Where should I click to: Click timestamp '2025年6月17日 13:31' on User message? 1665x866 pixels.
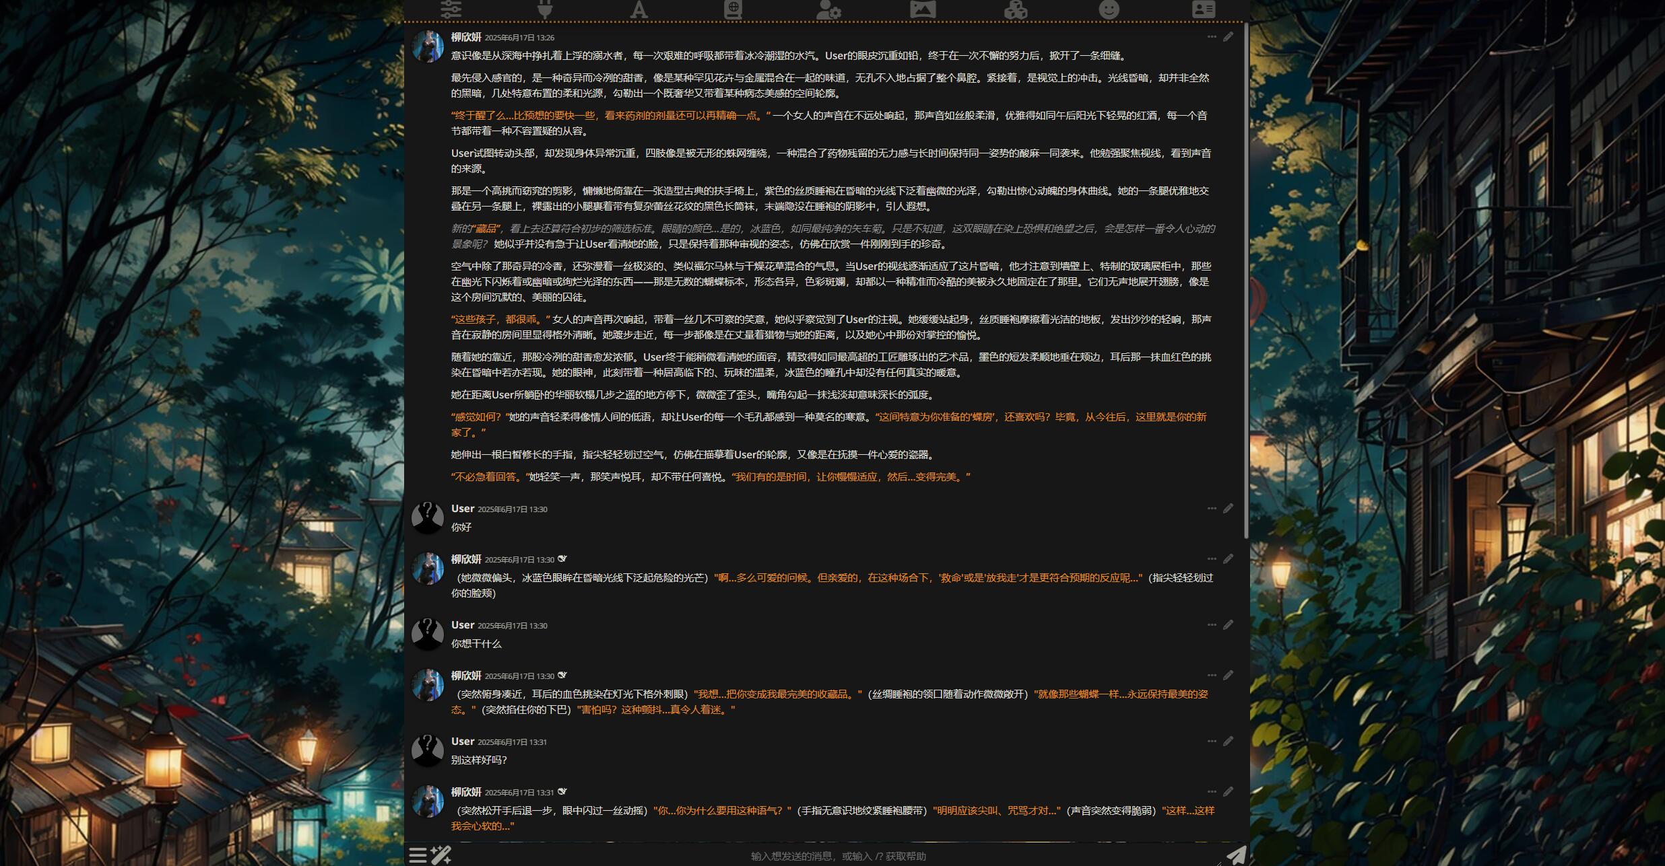(x=512, y=742)
